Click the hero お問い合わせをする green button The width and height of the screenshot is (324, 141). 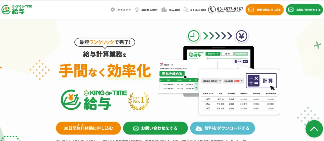[x=155, y=128]
